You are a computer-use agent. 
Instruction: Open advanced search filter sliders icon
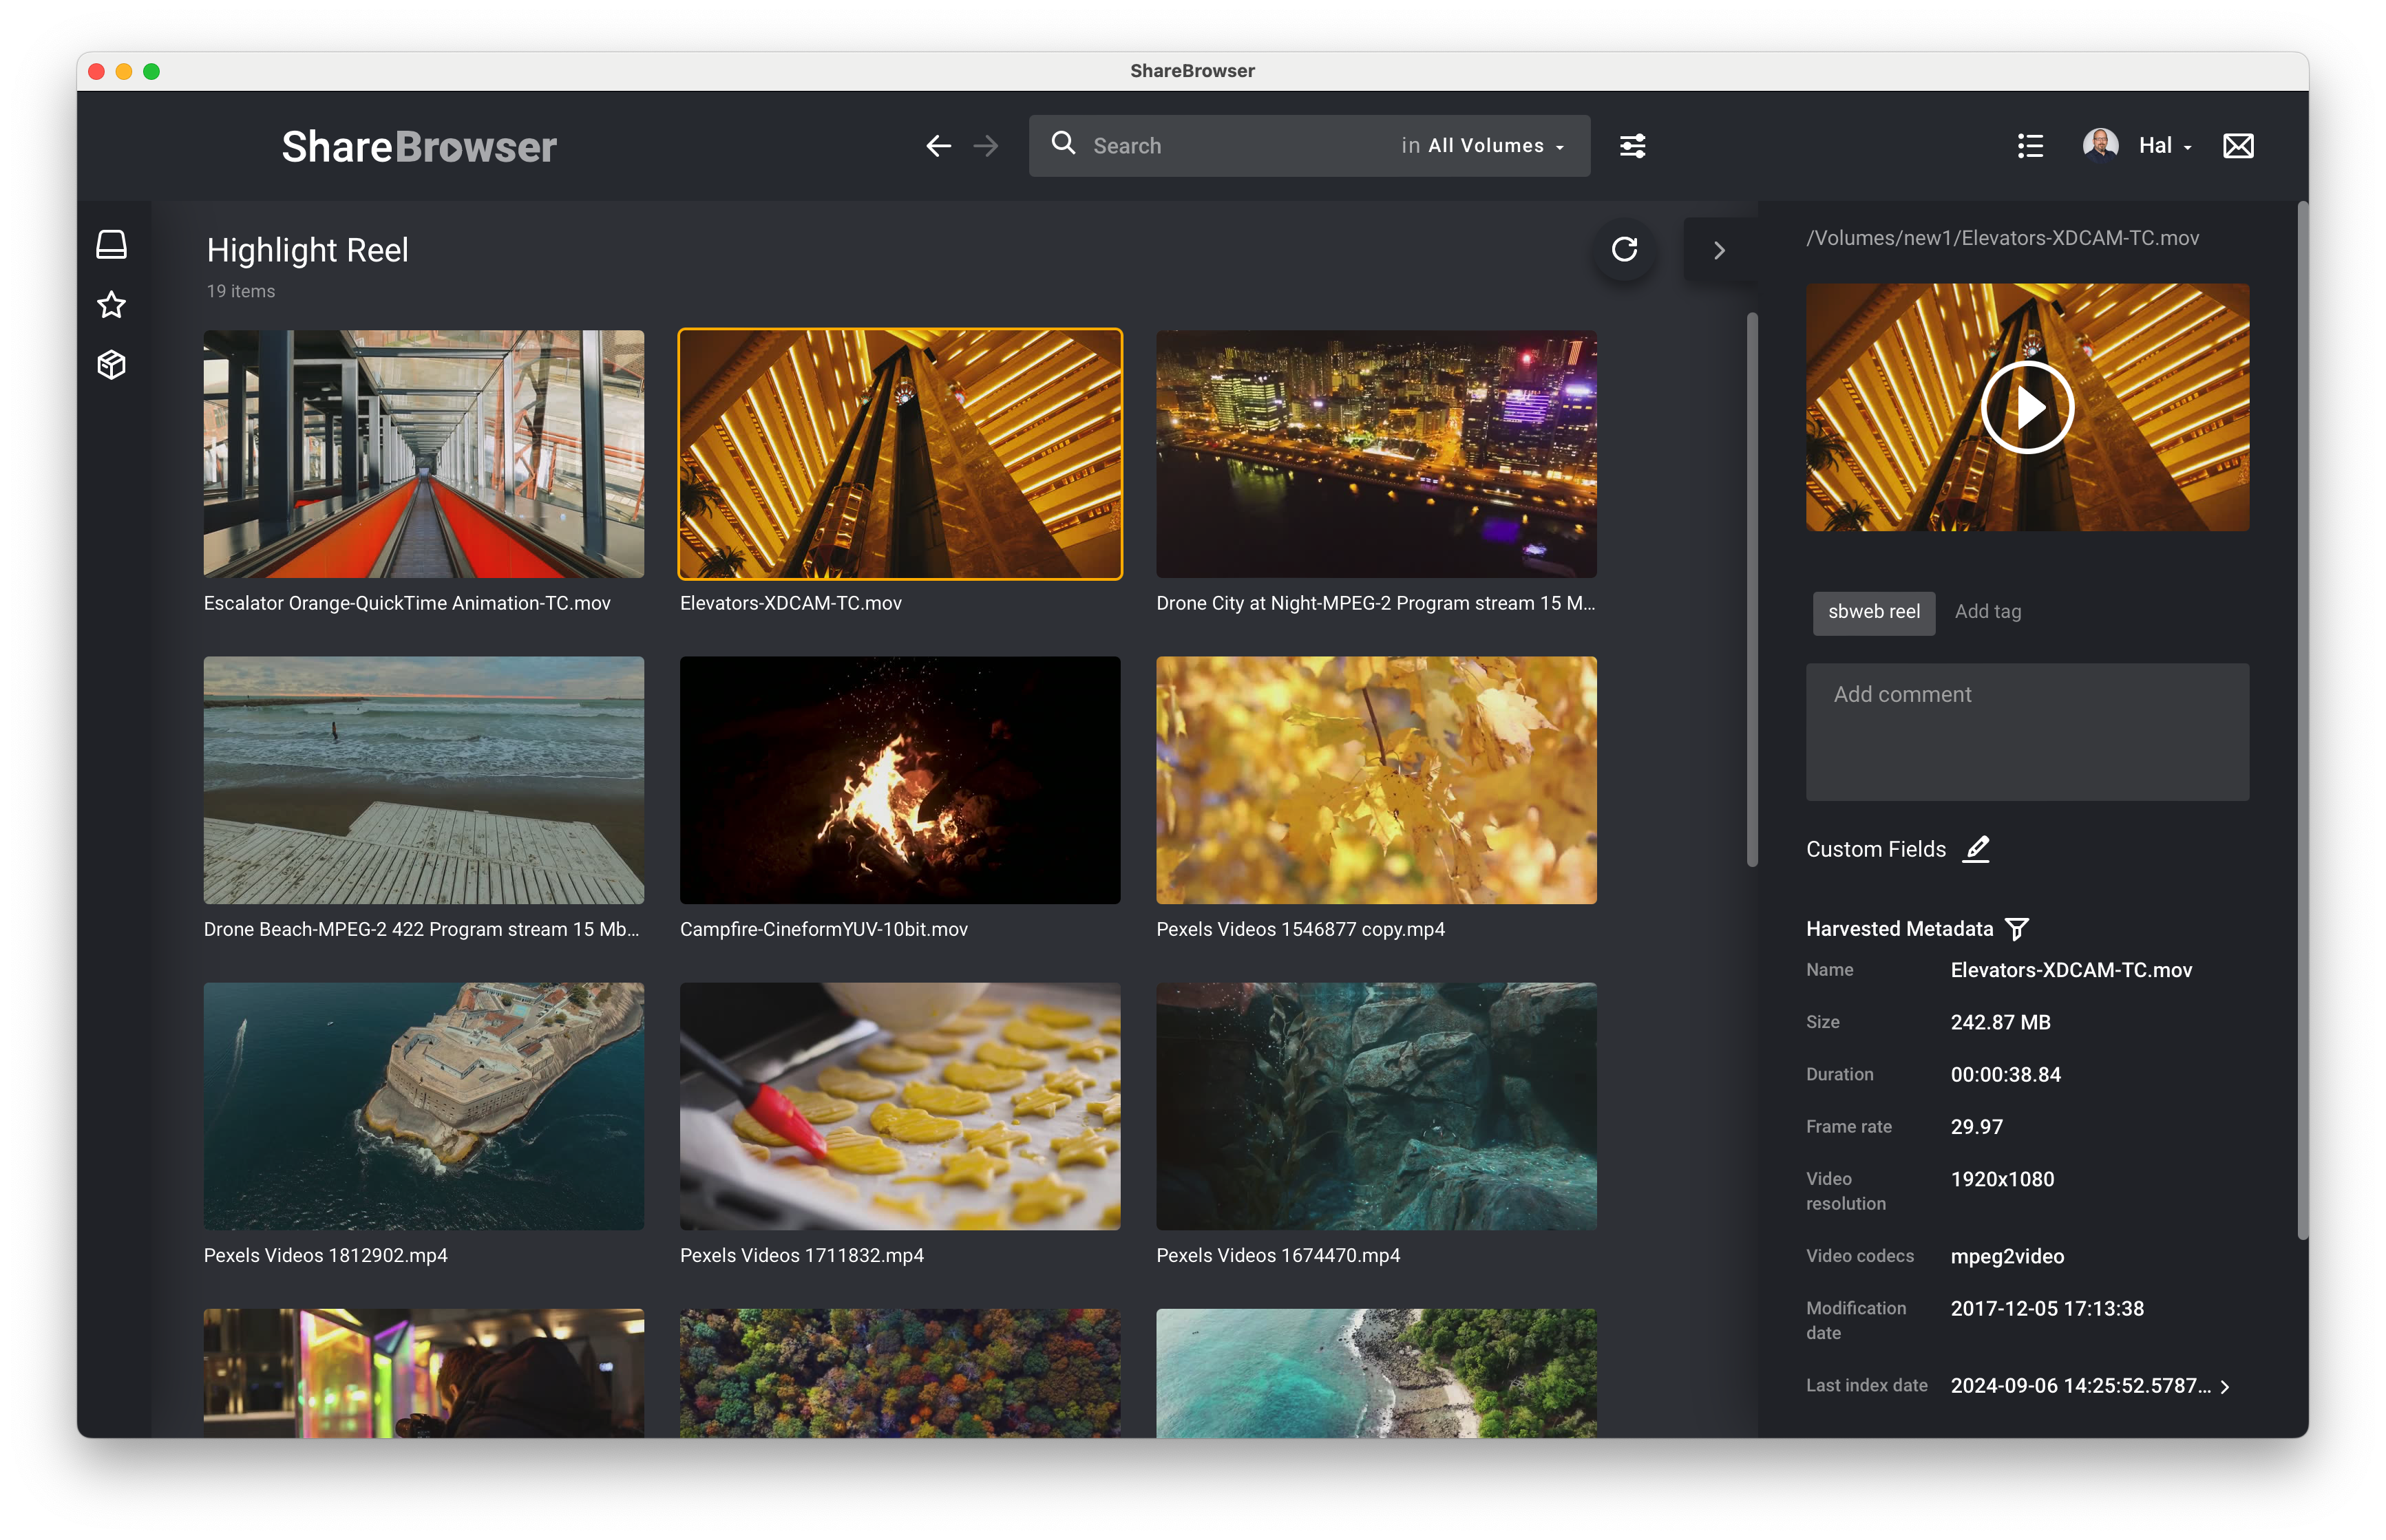[x=1632, y=146]
